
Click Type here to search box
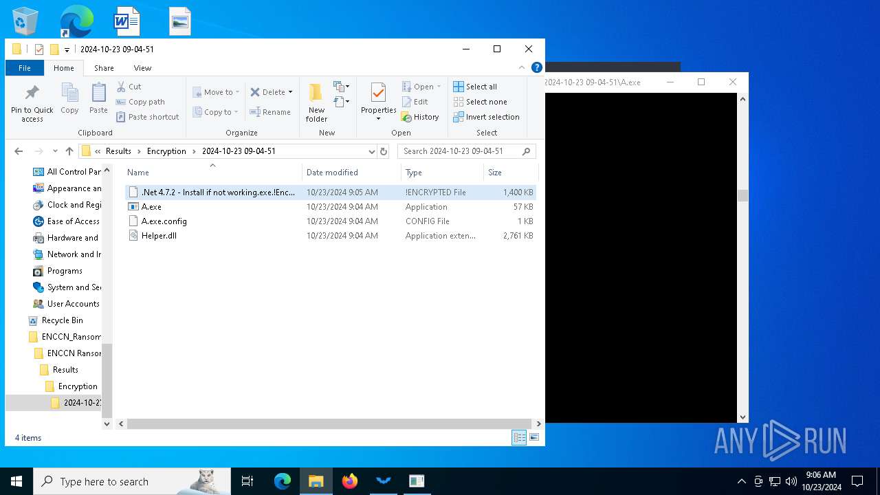point(132,481)
